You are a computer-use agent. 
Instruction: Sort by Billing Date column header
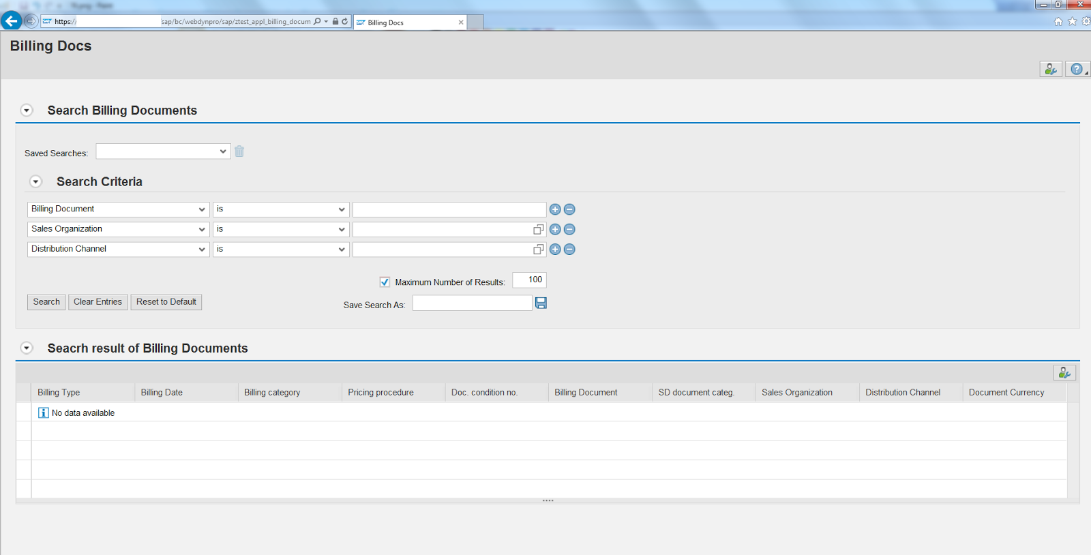[x=186, y=393]
